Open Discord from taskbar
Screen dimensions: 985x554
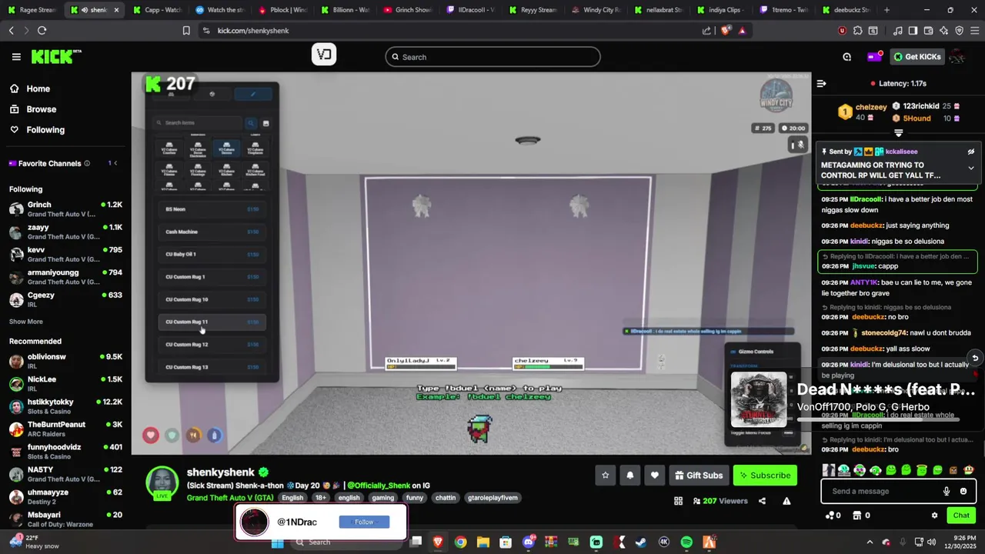click(x=529, y=542)
